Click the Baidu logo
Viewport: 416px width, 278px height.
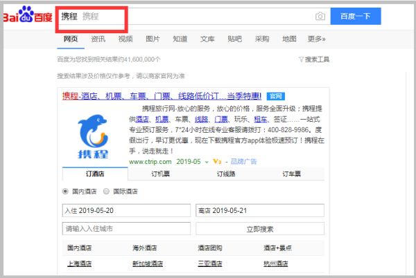(28, 15)
